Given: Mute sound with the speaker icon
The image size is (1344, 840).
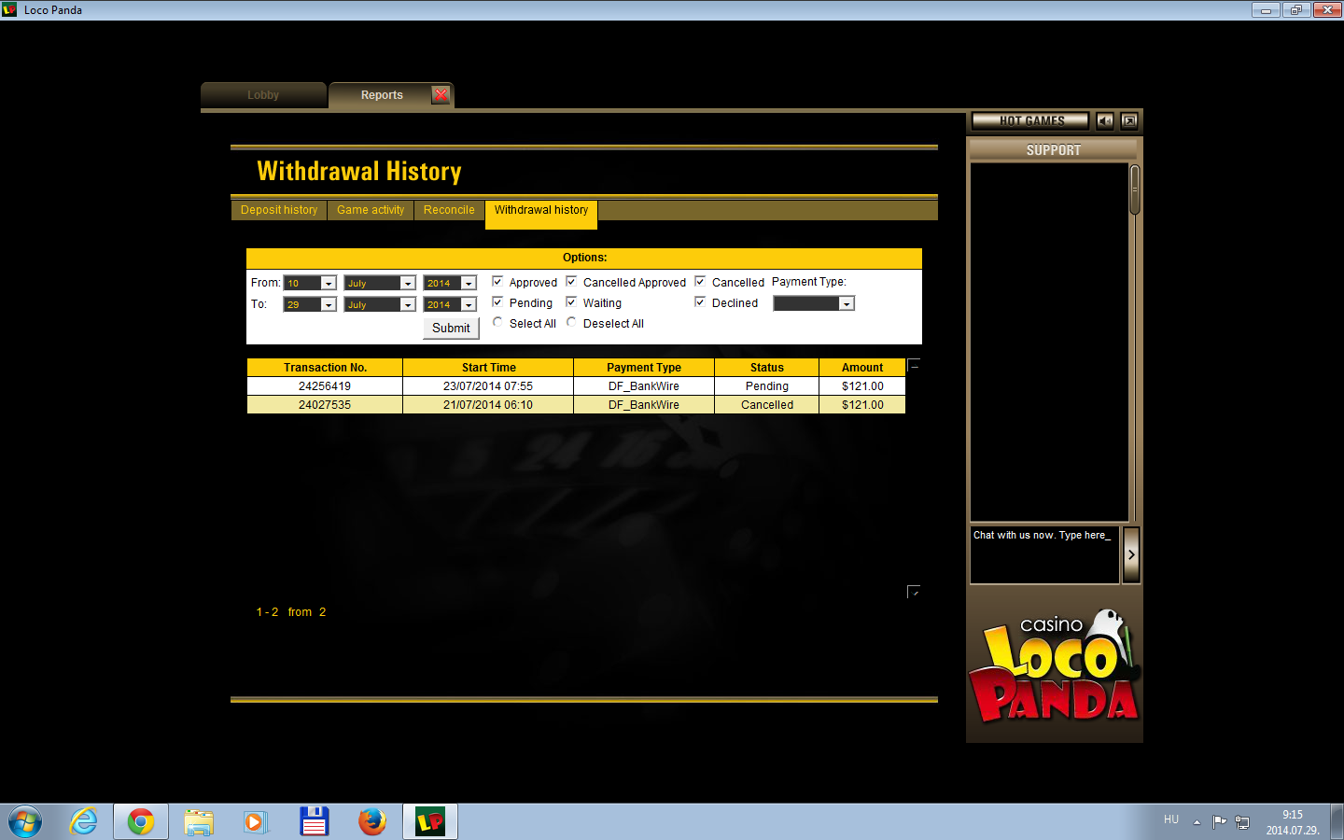Looking at the screenshot, I should [x=1105, y=120].
